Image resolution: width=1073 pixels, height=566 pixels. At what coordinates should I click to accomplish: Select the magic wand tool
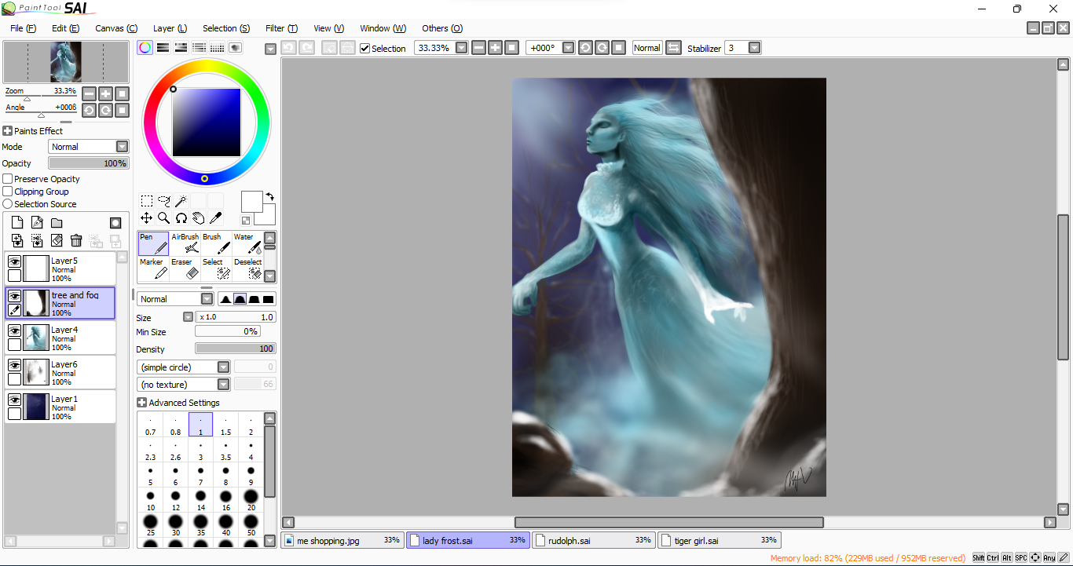pos(181,201)
